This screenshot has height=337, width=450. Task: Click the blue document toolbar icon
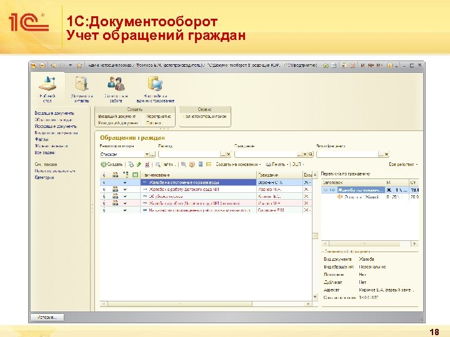[x=201, y=165]
